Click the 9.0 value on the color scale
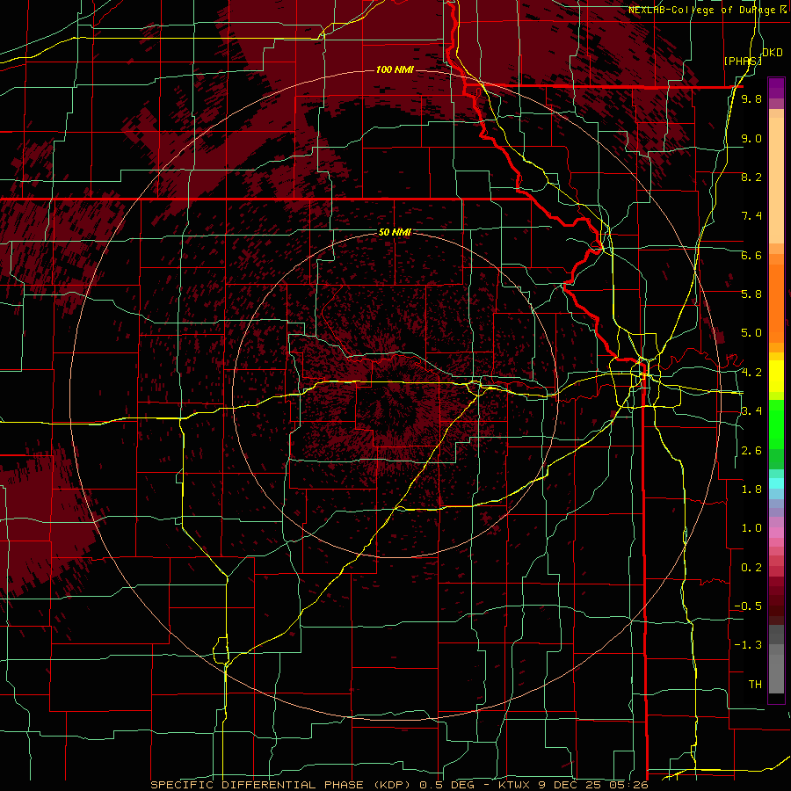Viewport: 791px width, 791px height. [x=751, y=138]
